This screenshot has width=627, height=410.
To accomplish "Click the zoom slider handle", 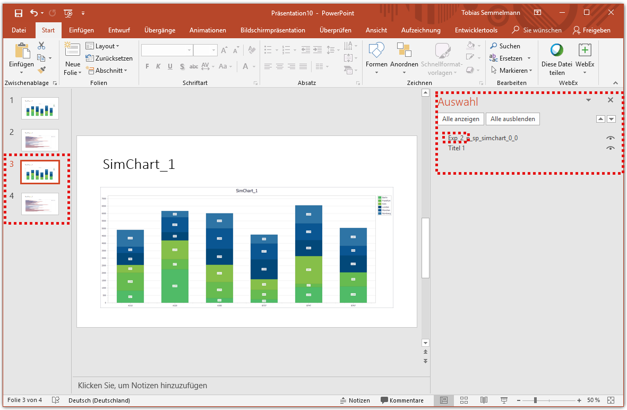I will [535, 400].
